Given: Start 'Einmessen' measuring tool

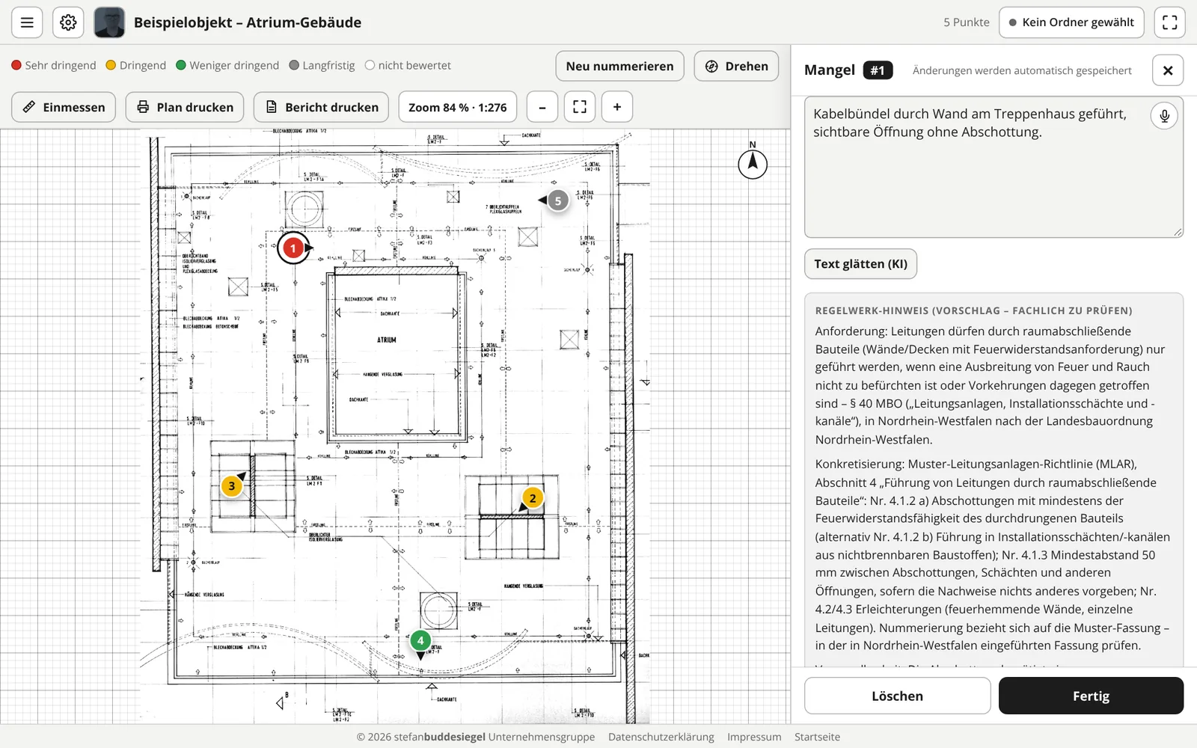Looking at the screenshot, I should 64,107.
